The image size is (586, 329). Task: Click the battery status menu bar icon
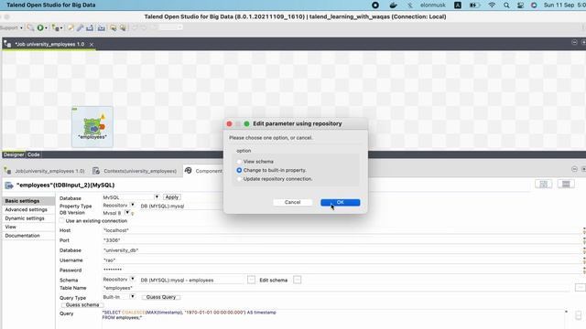pos(475,5)
